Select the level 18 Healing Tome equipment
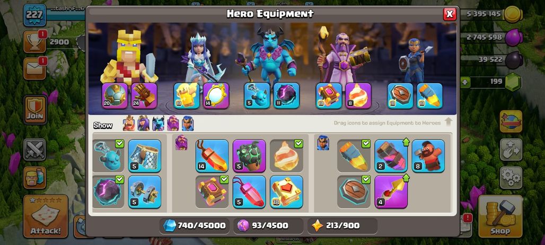The image size is (545, 245). 286,192
